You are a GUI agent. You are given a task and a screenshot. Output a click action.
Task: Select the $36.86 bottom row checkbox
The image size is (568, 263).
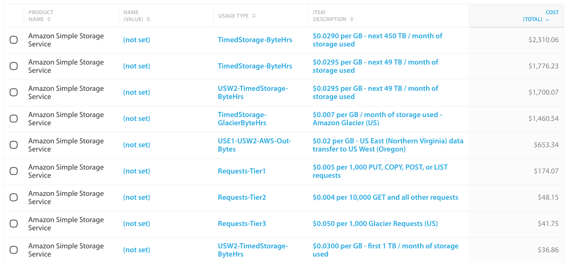[x=13, y=250]
